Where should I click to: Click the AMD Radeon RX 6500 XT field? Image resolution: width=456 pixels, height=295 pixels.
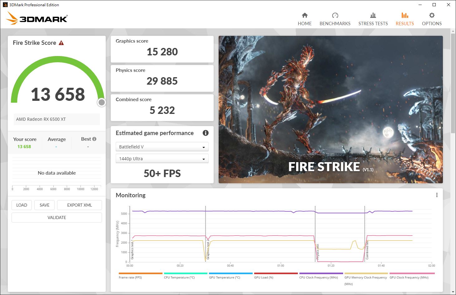56,119
